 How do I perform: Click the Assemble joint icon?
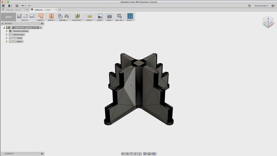pos(67,16)
